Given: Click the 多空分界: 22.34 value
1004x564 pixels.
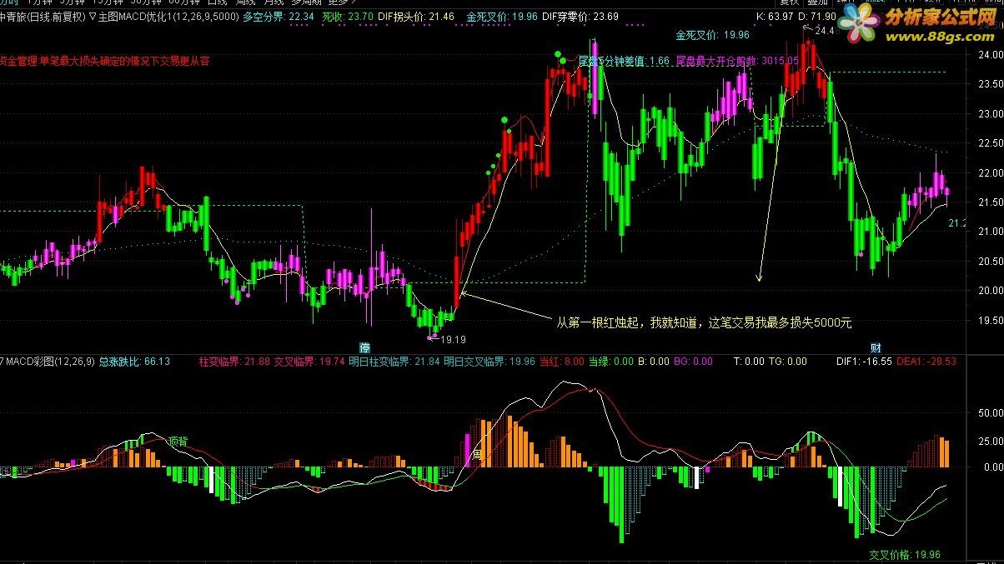Looking at the screenshot, I should pos(279,17).
